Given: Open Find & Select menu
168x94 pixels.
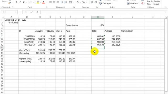Looking at the screenshot, I should (x=157, y=3).
